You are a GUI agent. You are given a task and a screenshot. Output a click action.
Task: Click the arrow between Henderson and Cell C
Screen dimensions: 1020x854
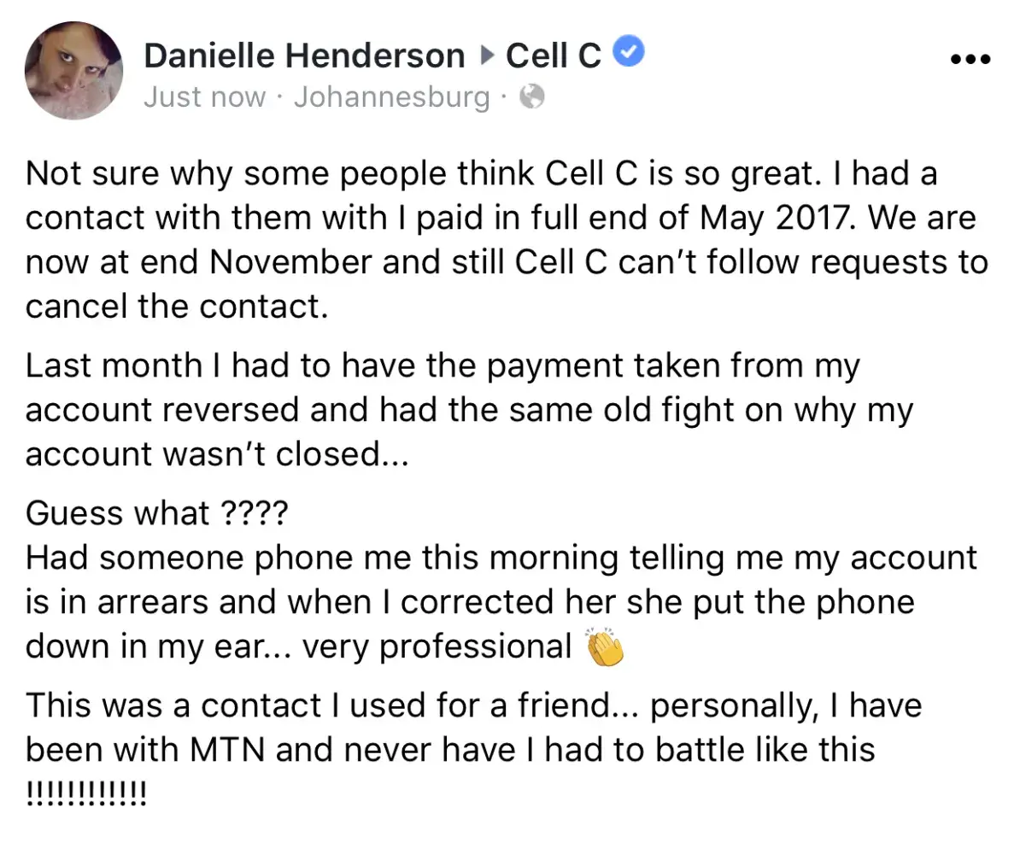pyautogui.click(x=486, y=56)
